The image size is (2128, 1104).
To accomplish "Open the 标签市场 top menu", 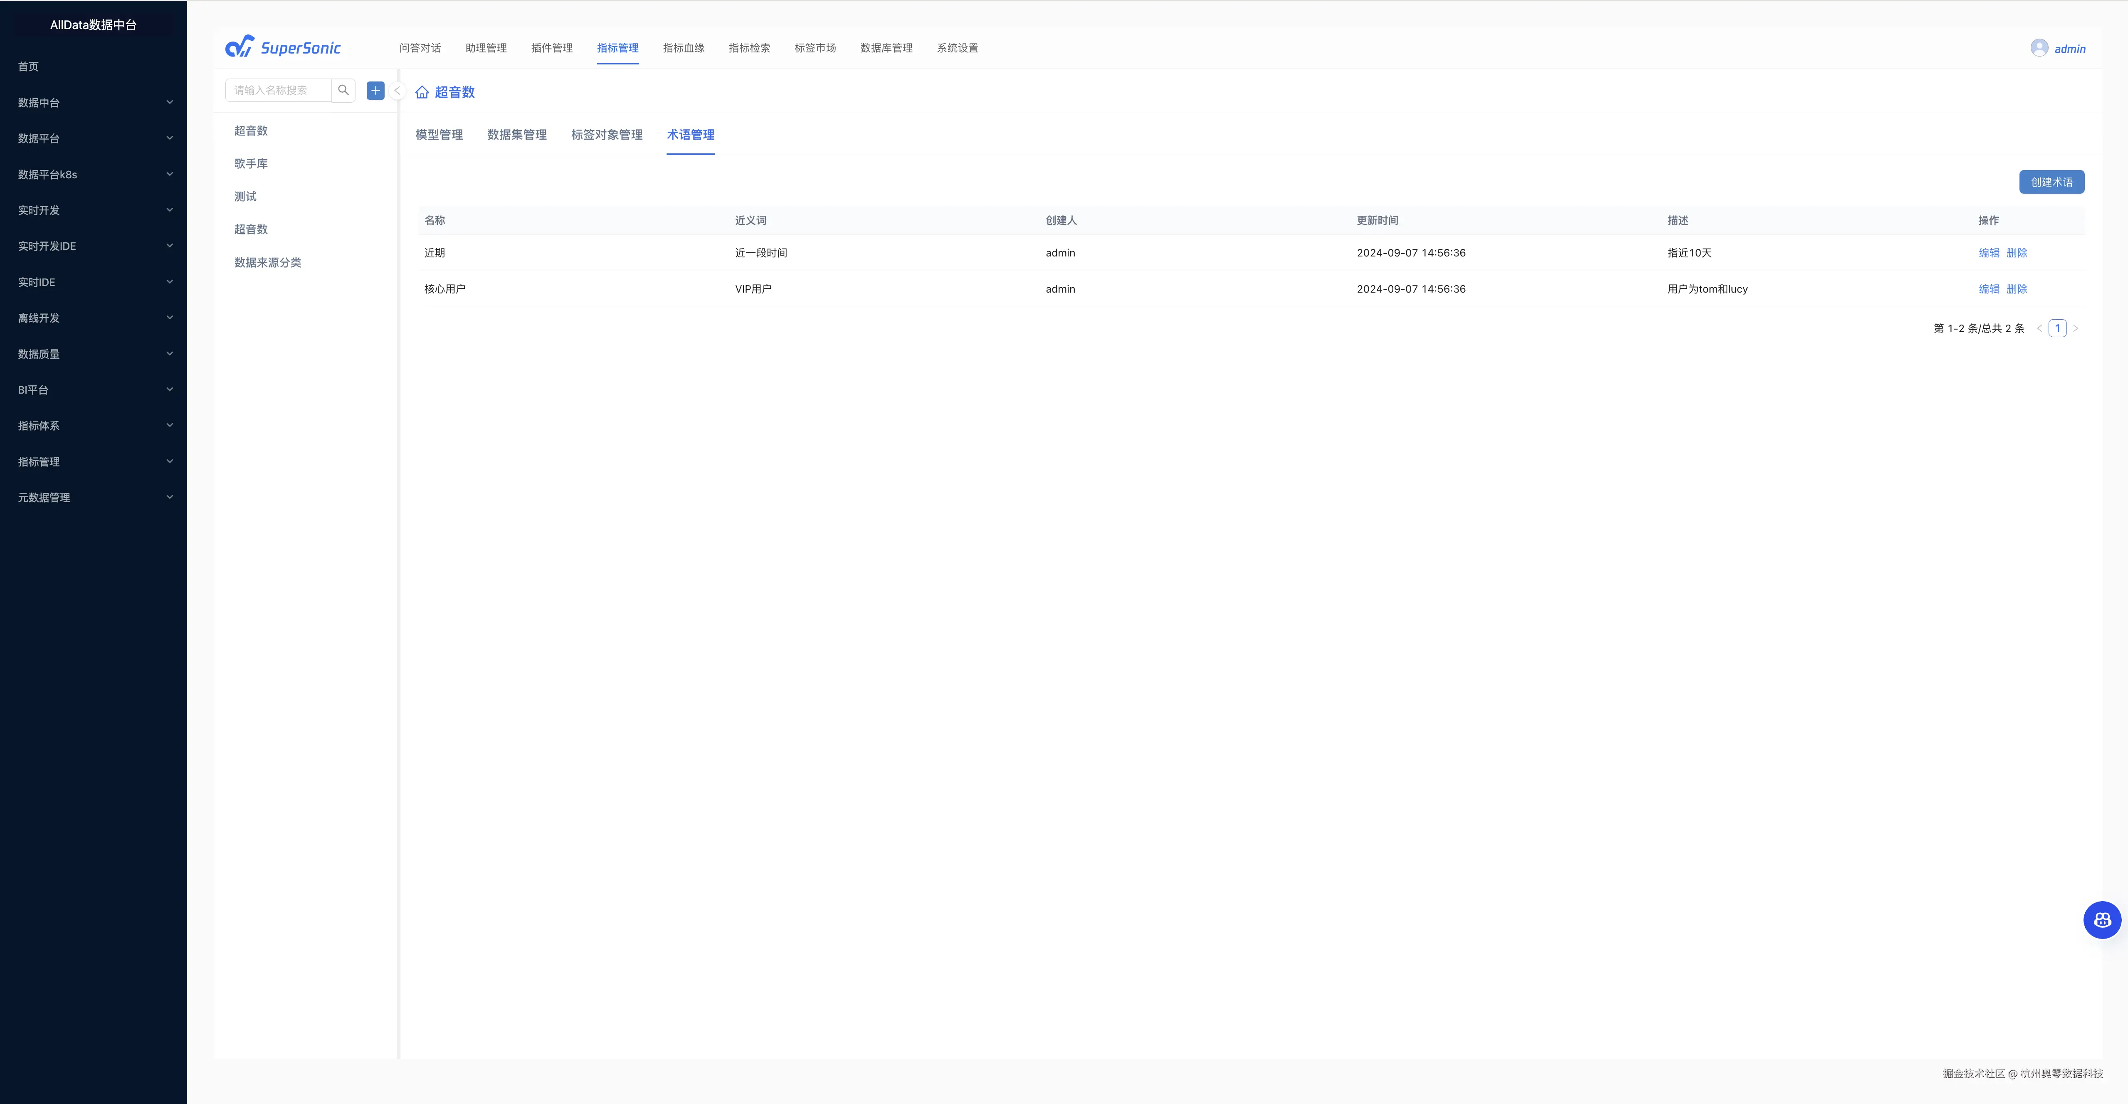I will tap(815, 48).
